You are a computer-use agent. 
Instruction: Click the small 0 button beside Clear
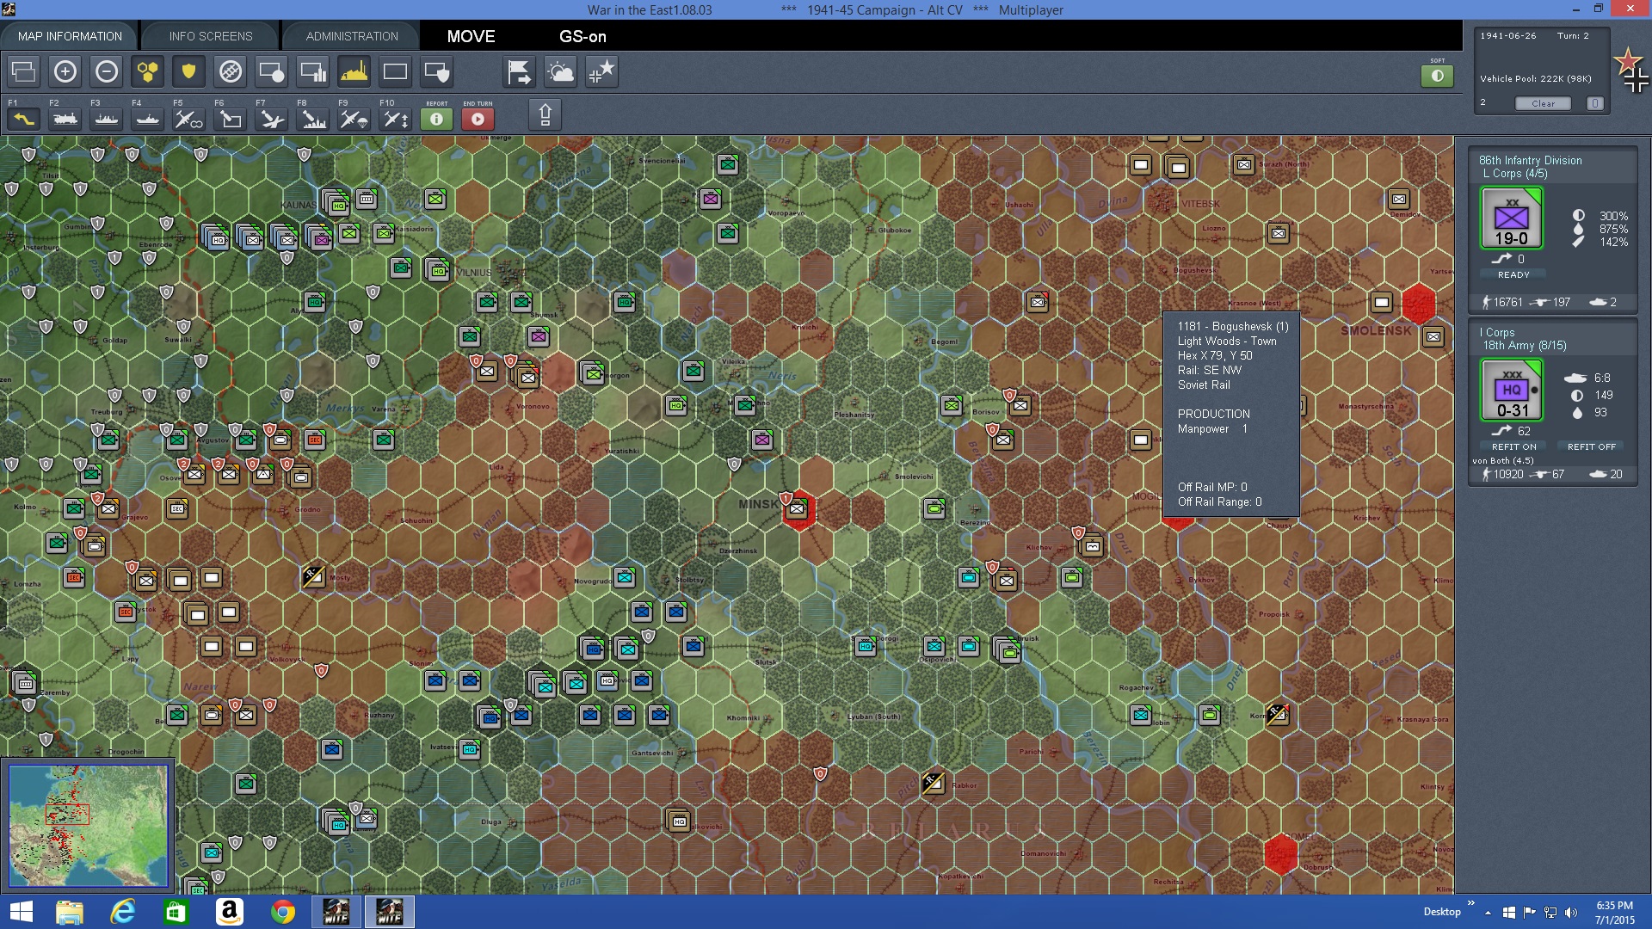[x=1594, y=103]
